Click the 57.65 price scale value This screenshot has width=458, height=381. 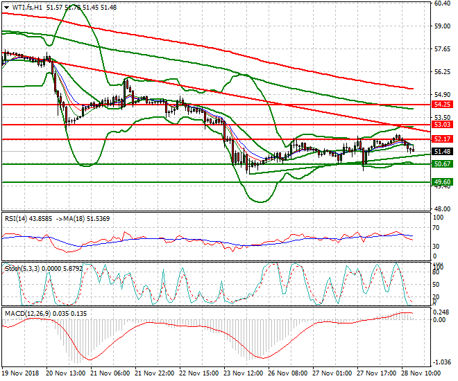click(x=442, y=49)
